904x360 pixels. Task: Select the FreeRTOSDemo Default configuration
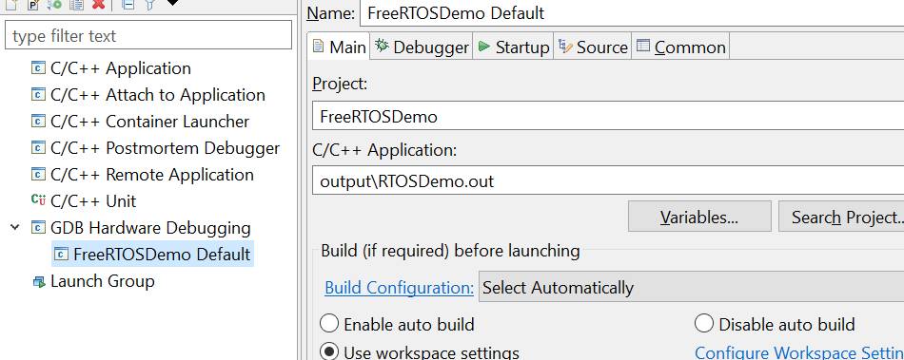[153, 255]
